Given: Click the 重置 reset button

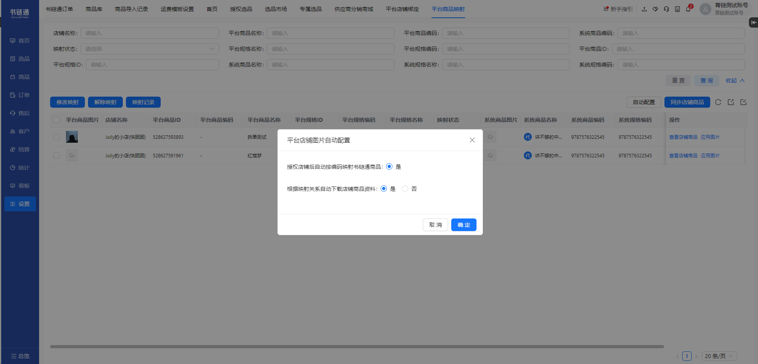Looking at the screenshot, I should pos(678,80).
